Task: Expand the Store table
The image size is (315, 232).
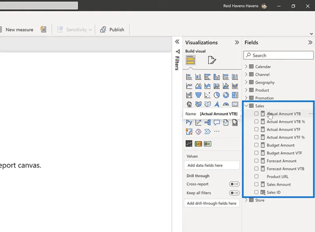Action: click(x=246, y=200)
